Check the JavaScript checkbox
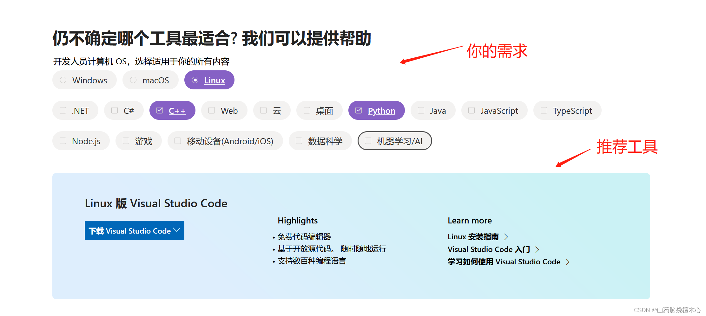 point(494,111)
